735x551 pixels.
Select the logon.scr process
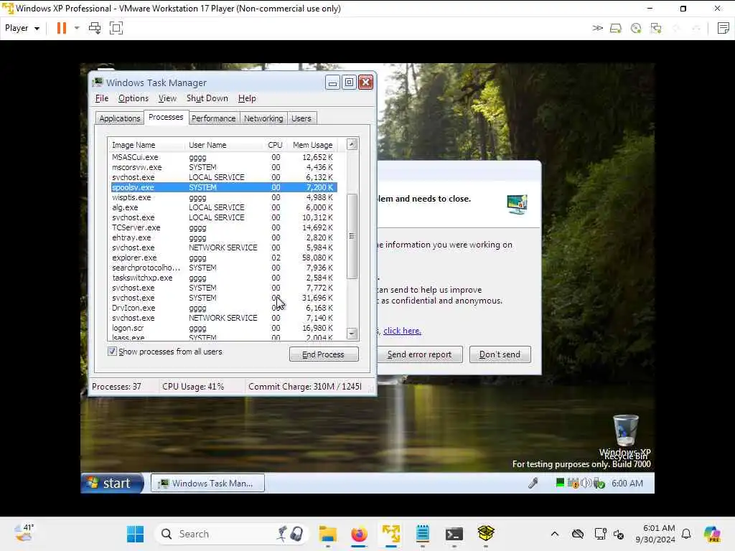pos(224,328)
